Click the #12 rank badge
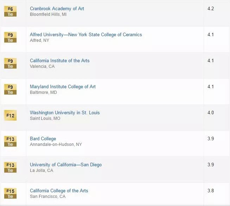The image size is (230, 206). pos(10,115)
